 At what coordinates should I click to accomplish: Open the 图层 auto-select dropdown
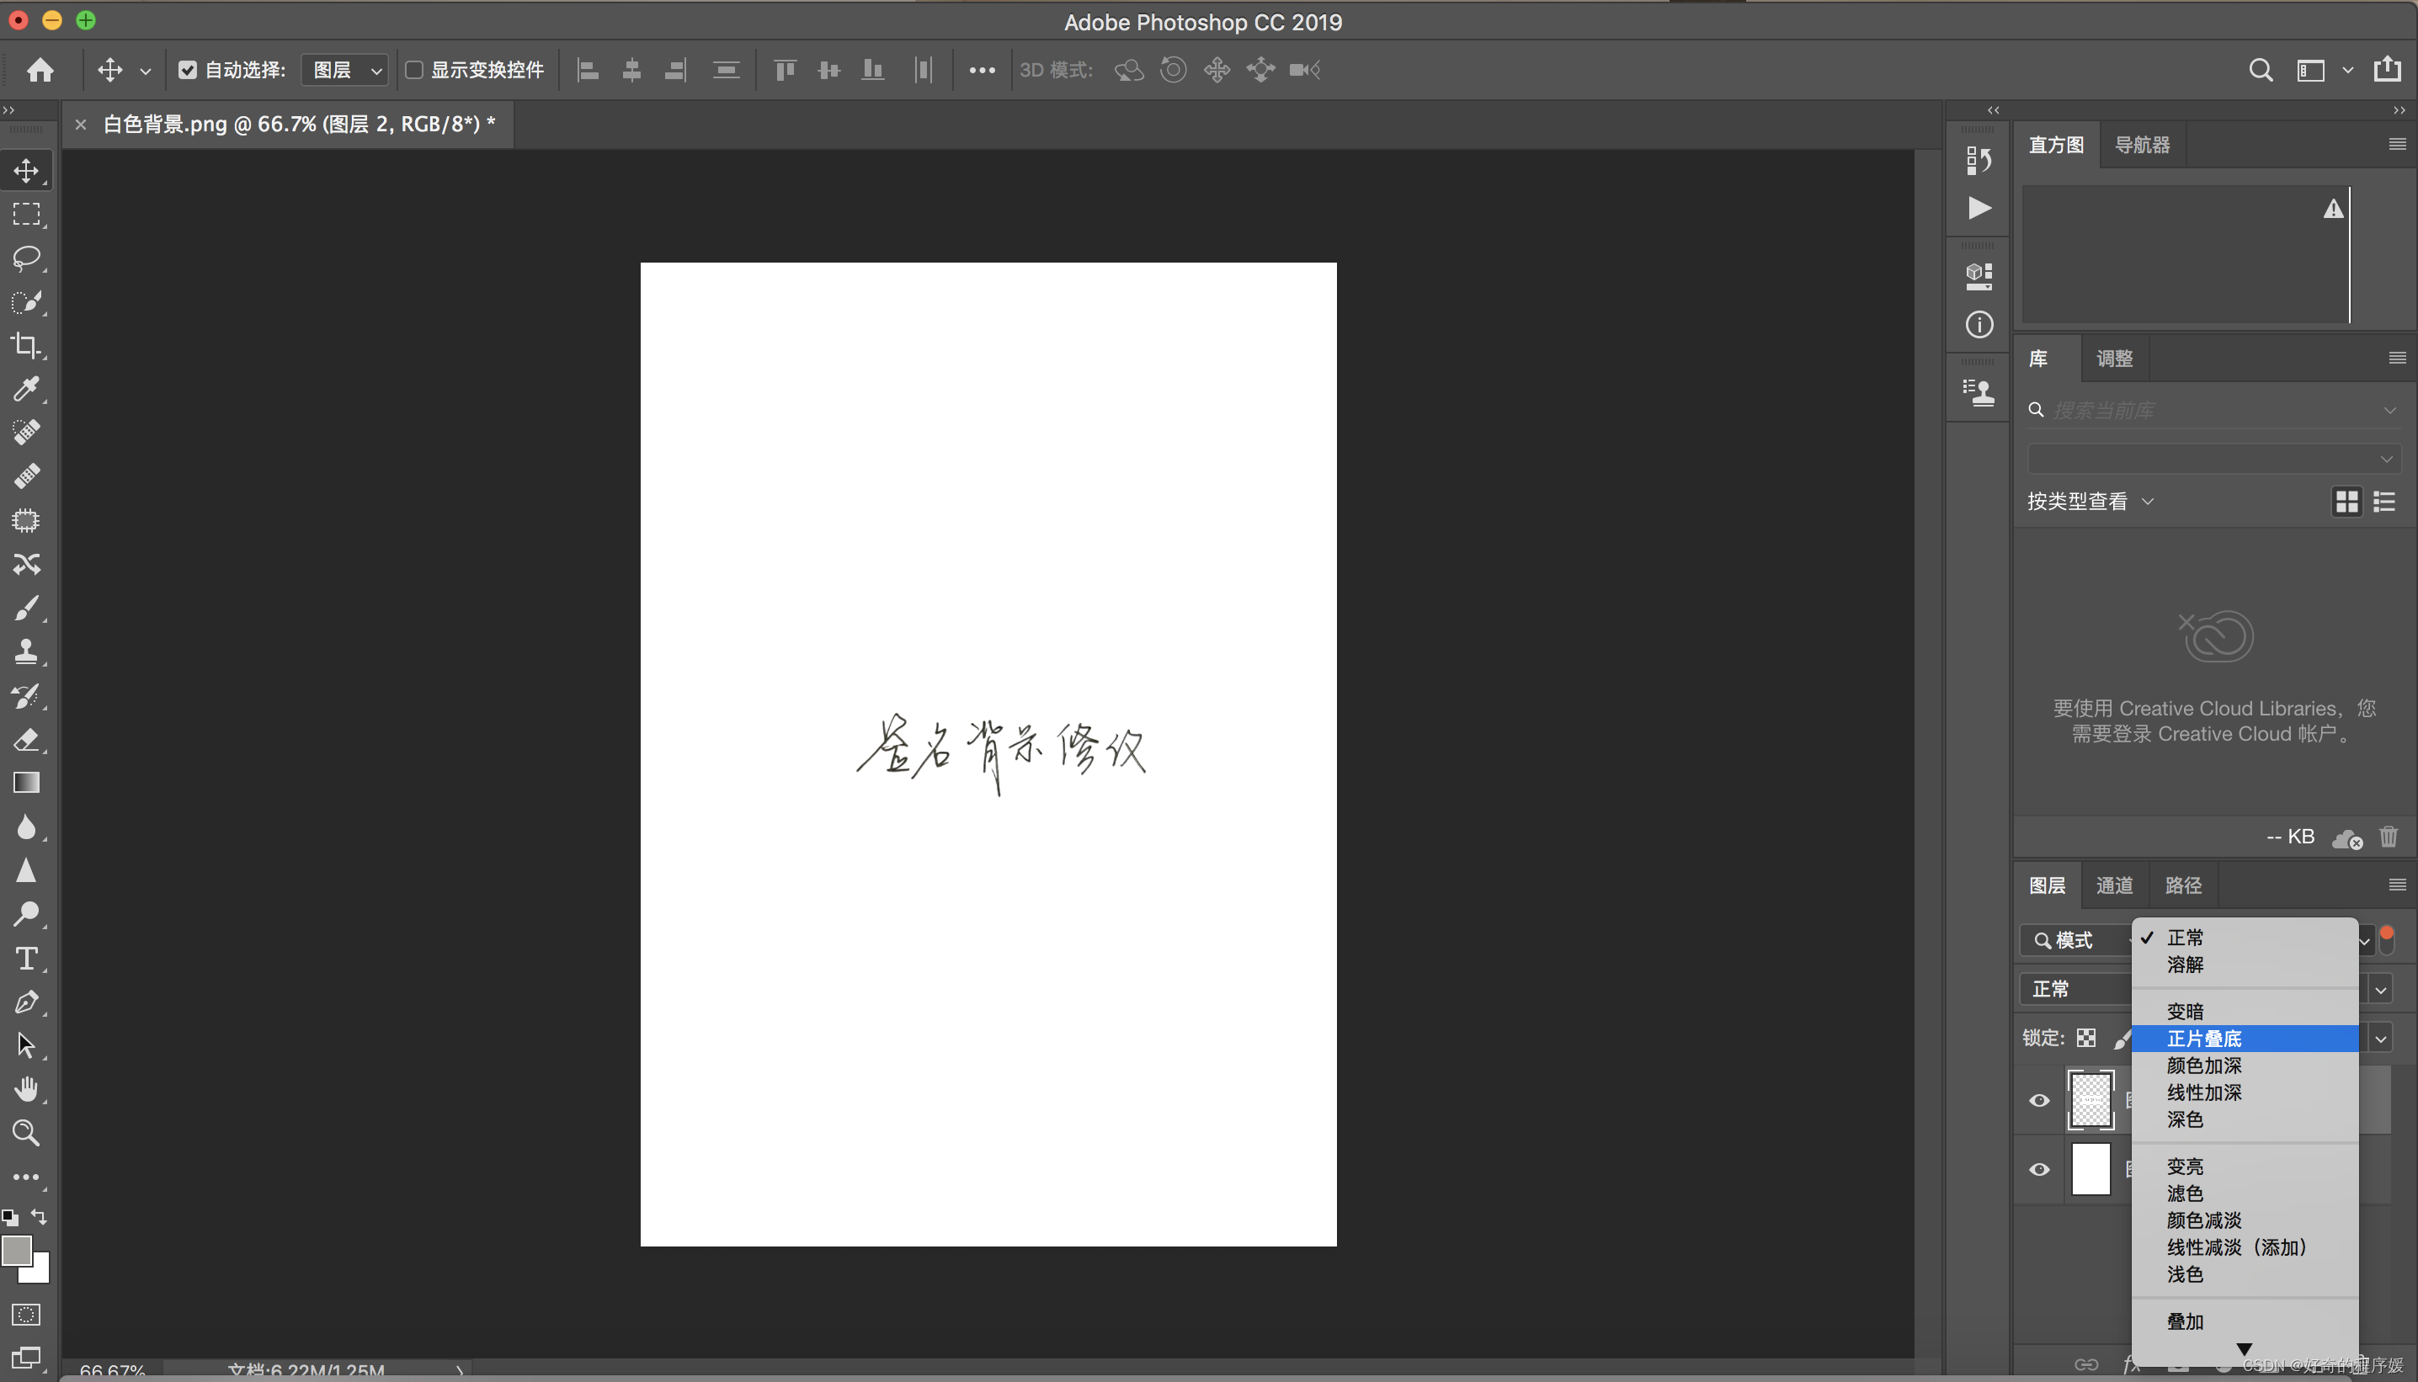[x=345, y=70]
